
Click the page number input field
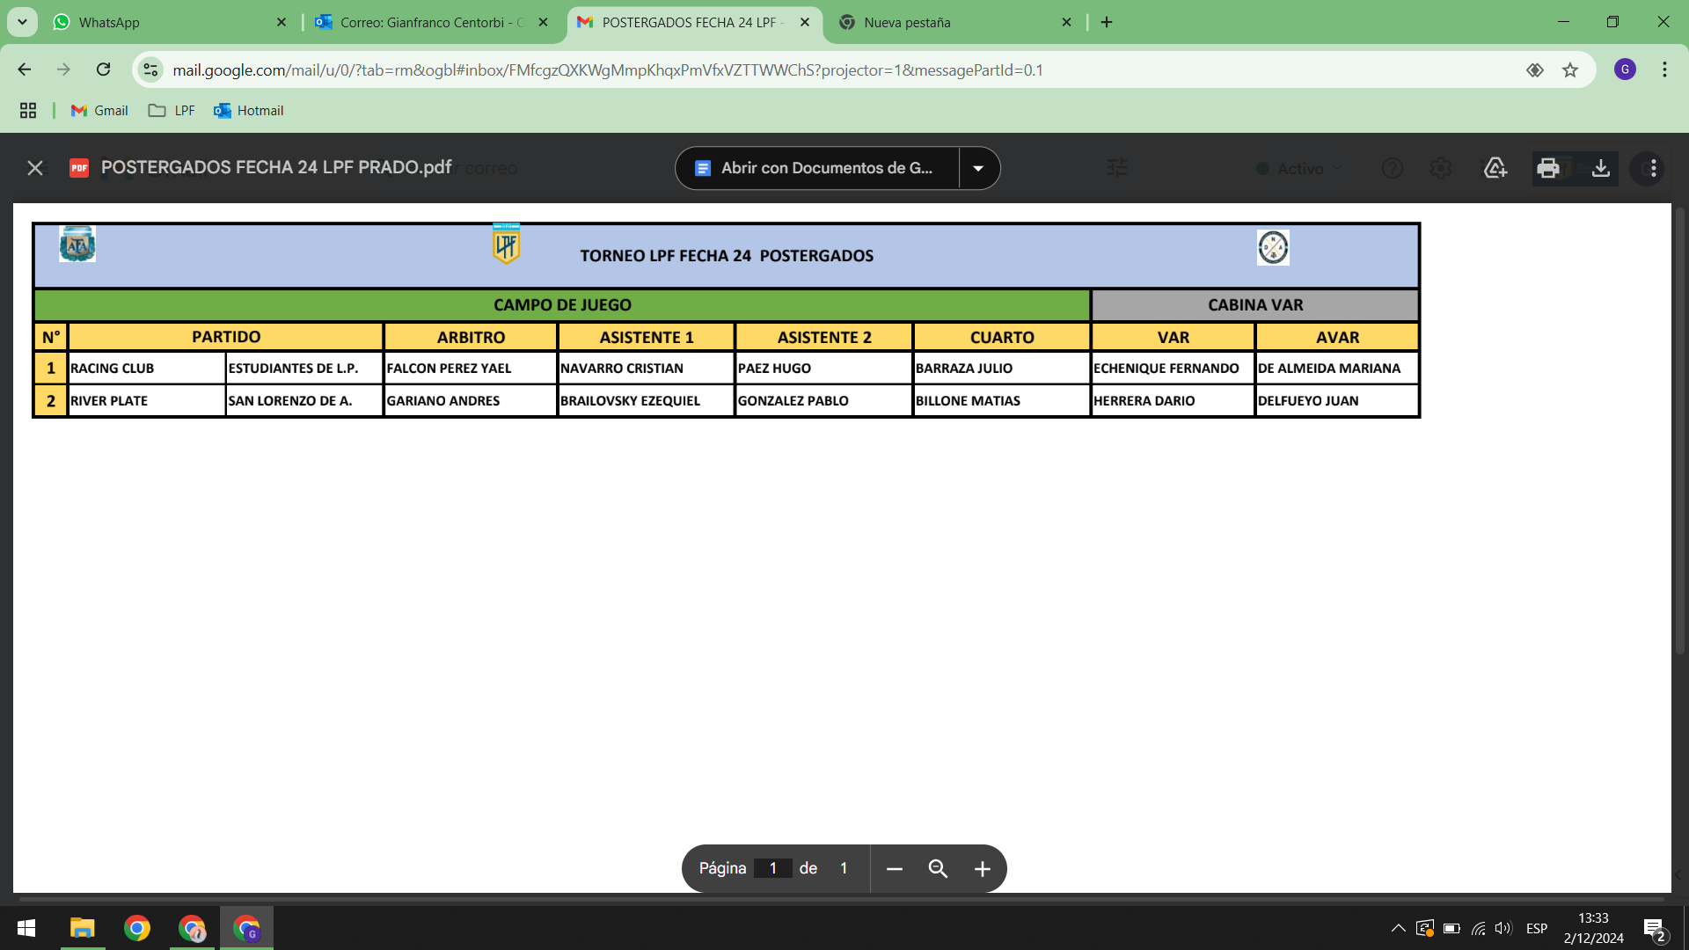pyautogui.click(x=773, y=869)
